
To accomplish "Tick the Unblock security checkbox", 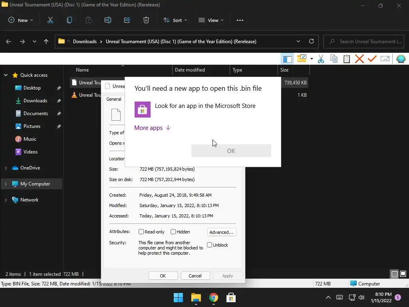I will 209,245.
